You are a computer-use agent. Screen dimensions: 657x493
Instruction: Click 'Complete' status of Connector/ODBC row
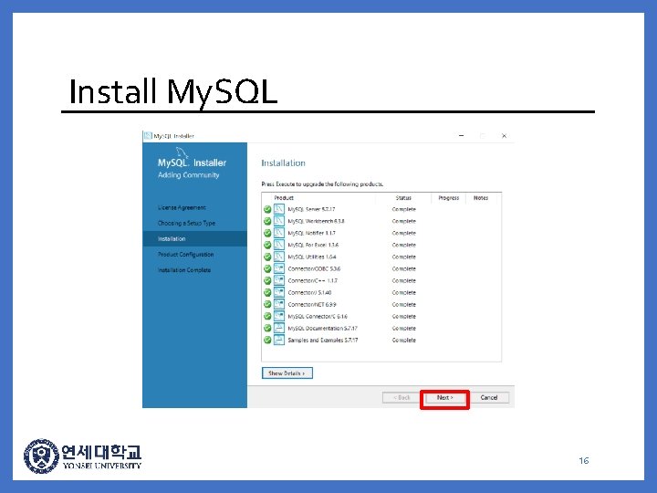coord(404,268)
